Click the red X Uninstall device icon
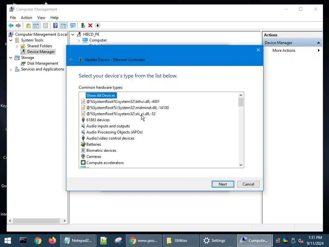Image resolution: width=329 pixels, height=247 pixels. coord(90,26)
